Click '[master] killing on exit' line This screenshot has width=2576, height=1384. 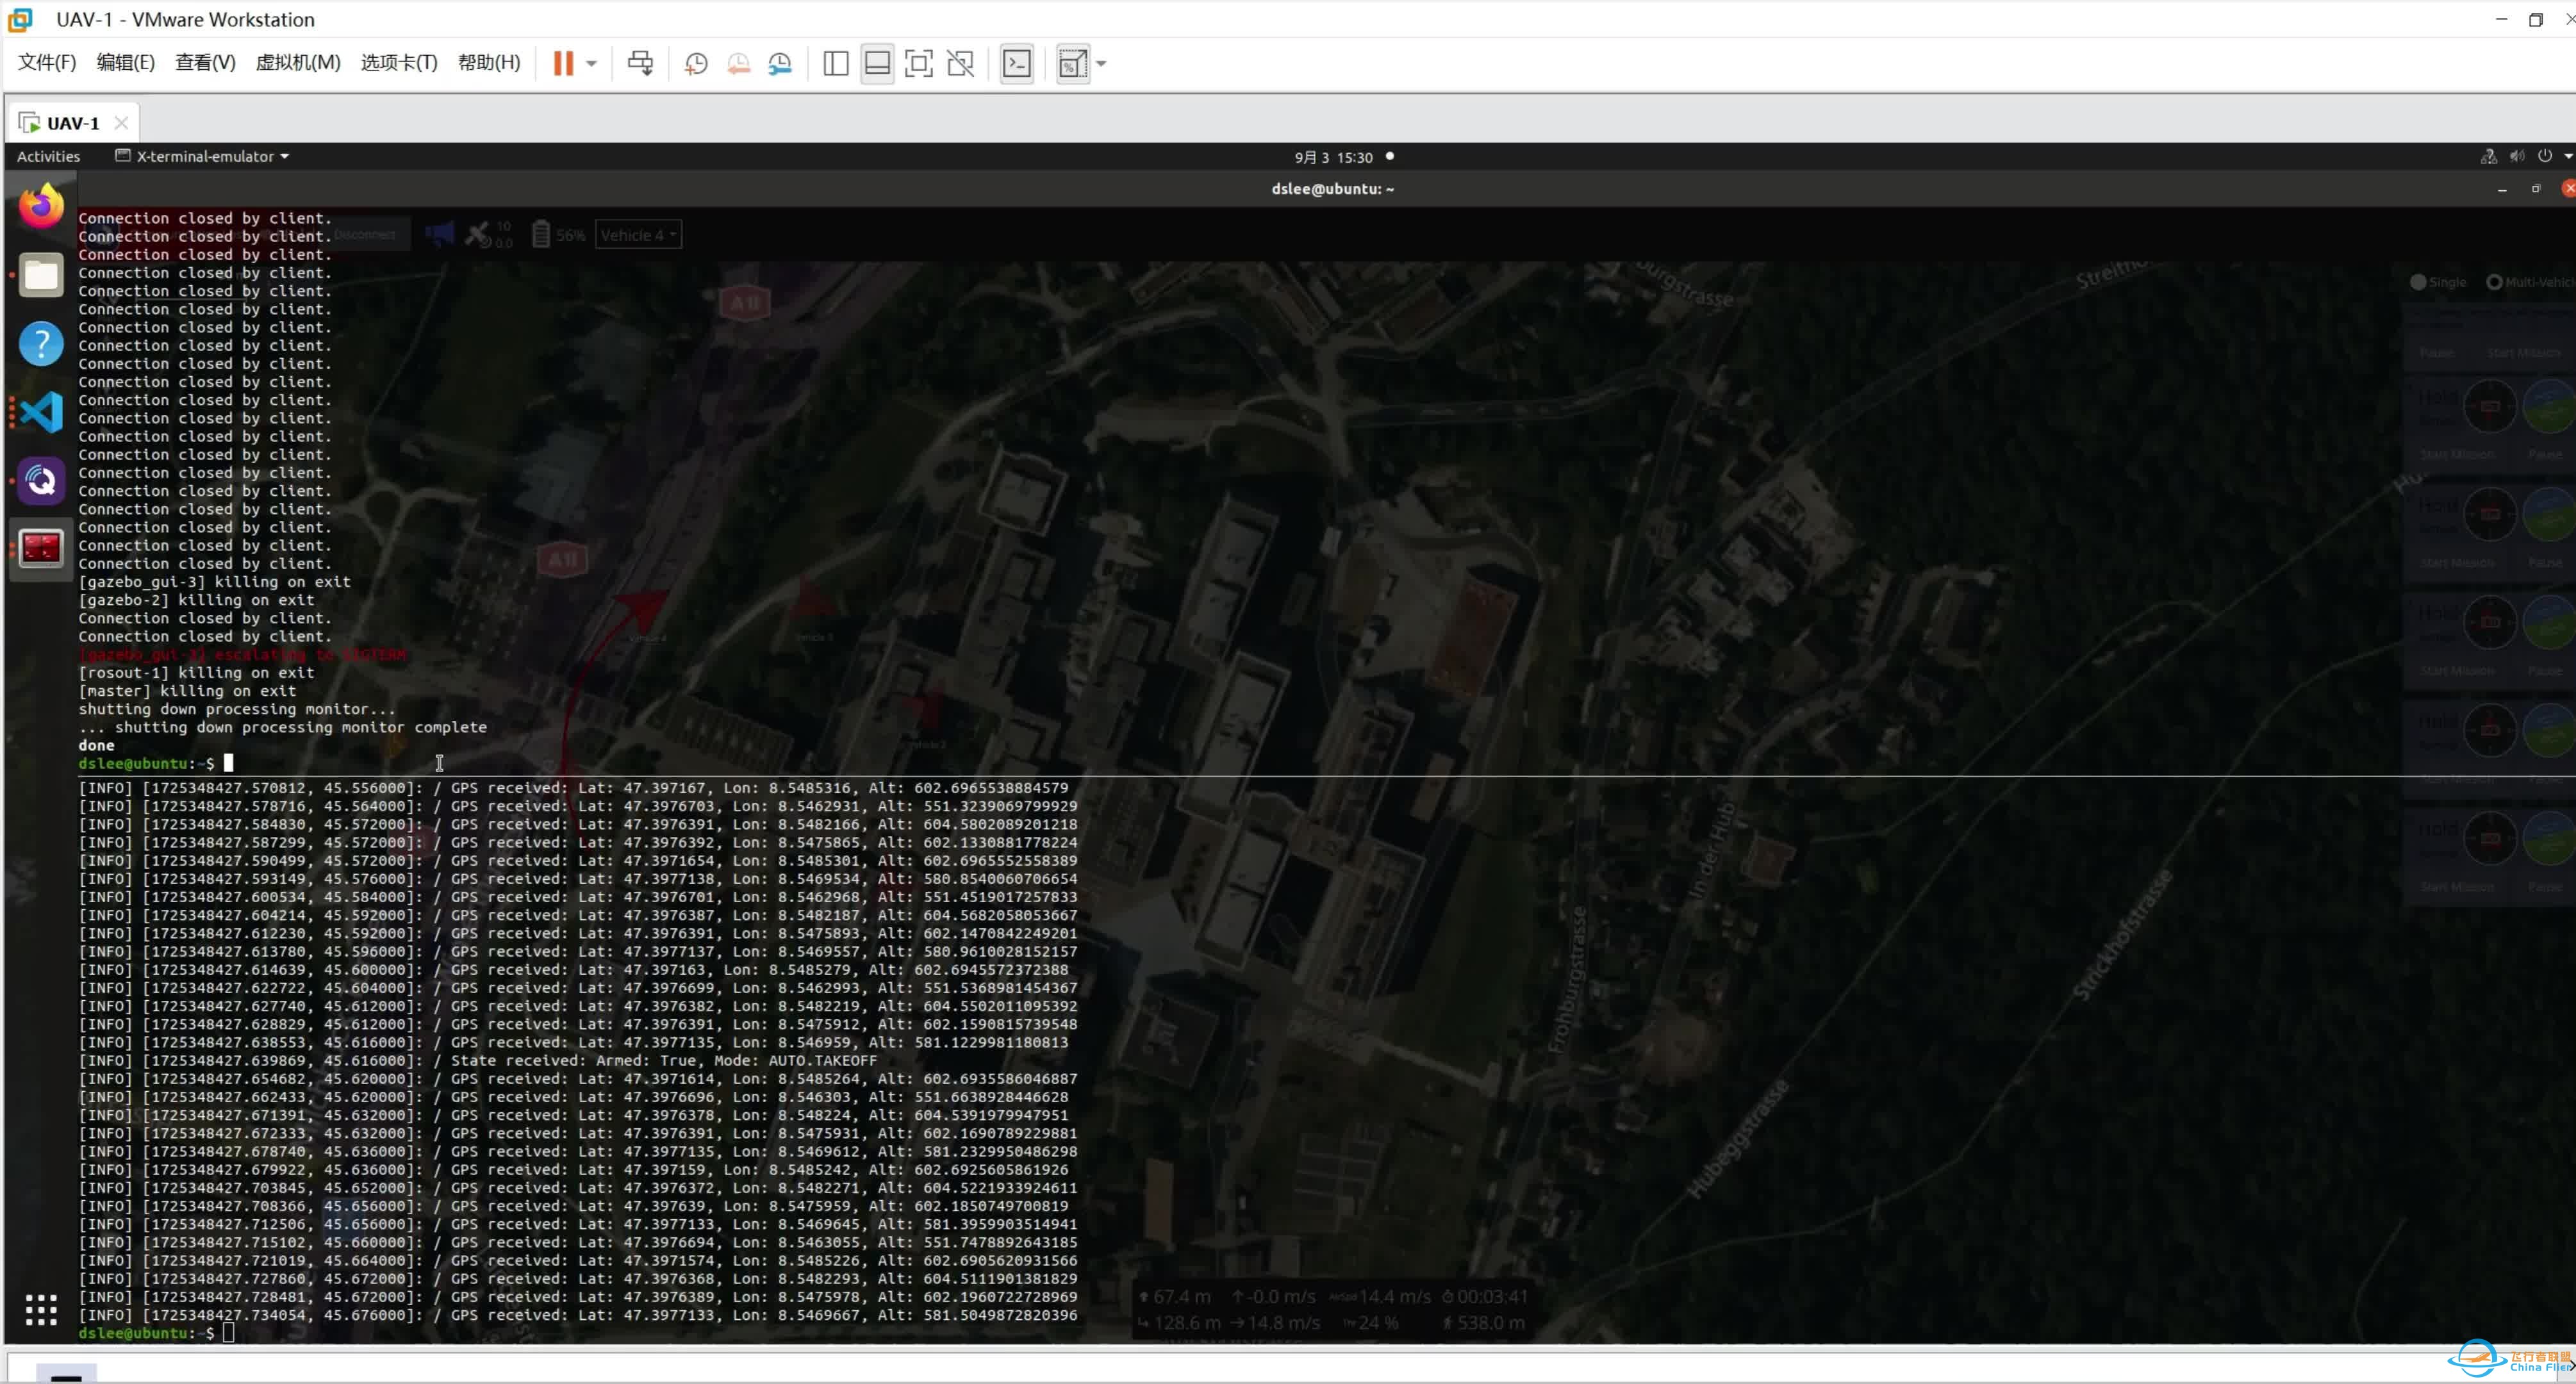[187, 691]
